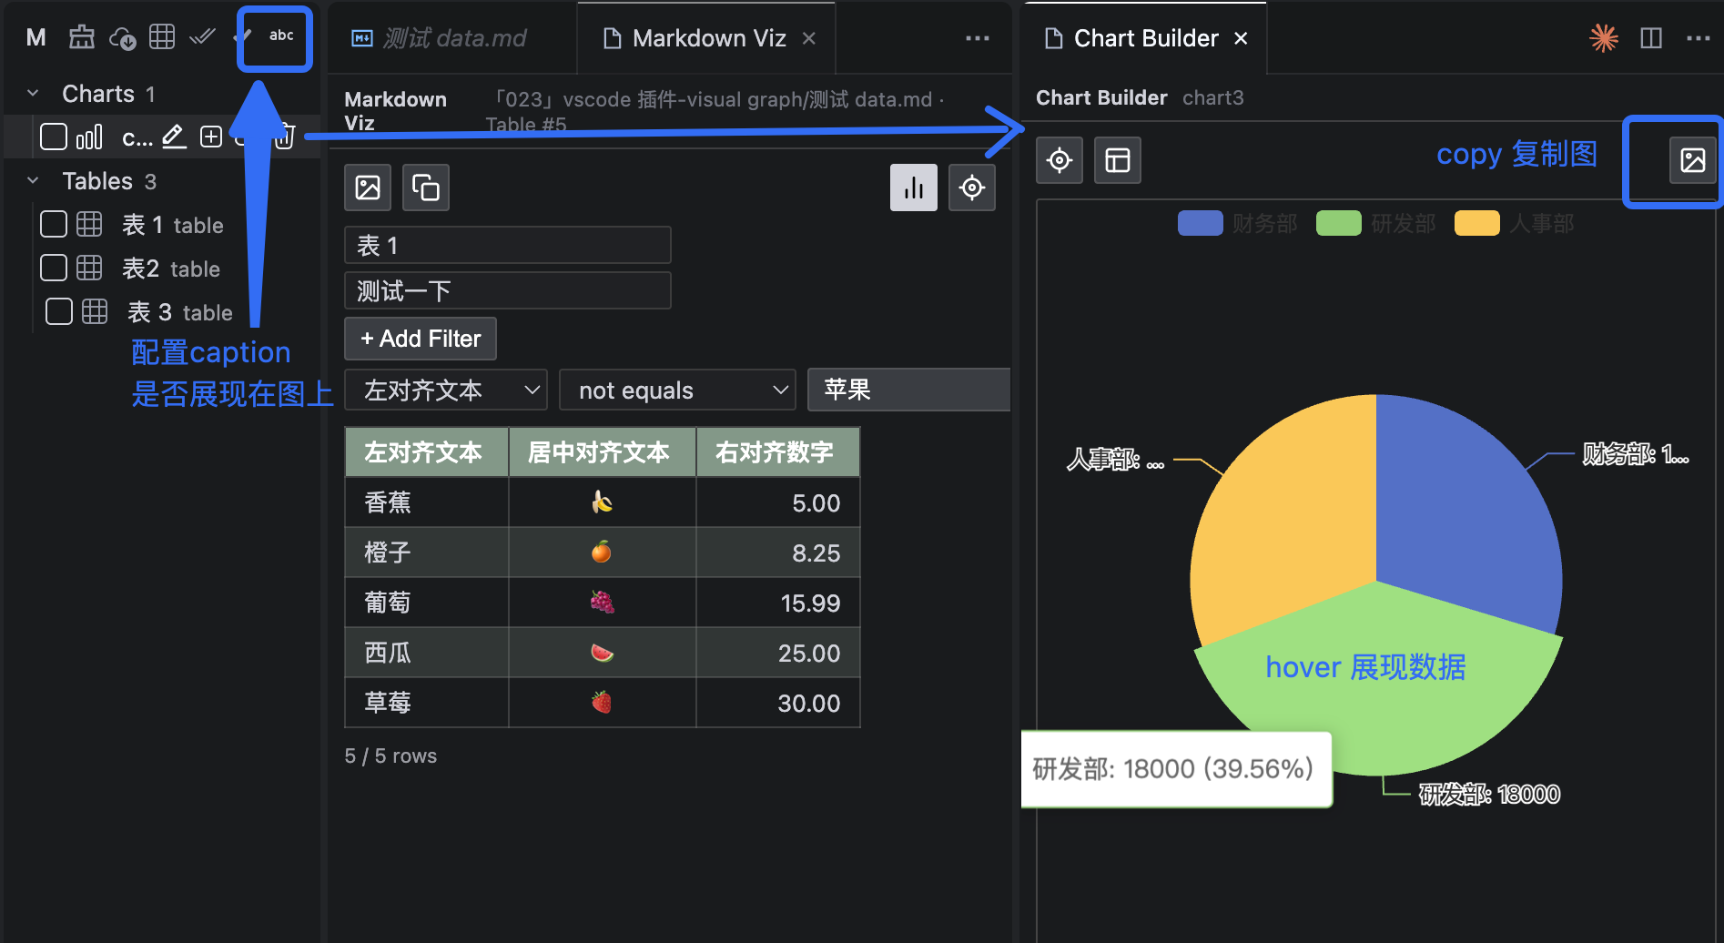1724x943 pixels.
Task: Click the 右对齐数字 column header
Action: pos(778,451)
